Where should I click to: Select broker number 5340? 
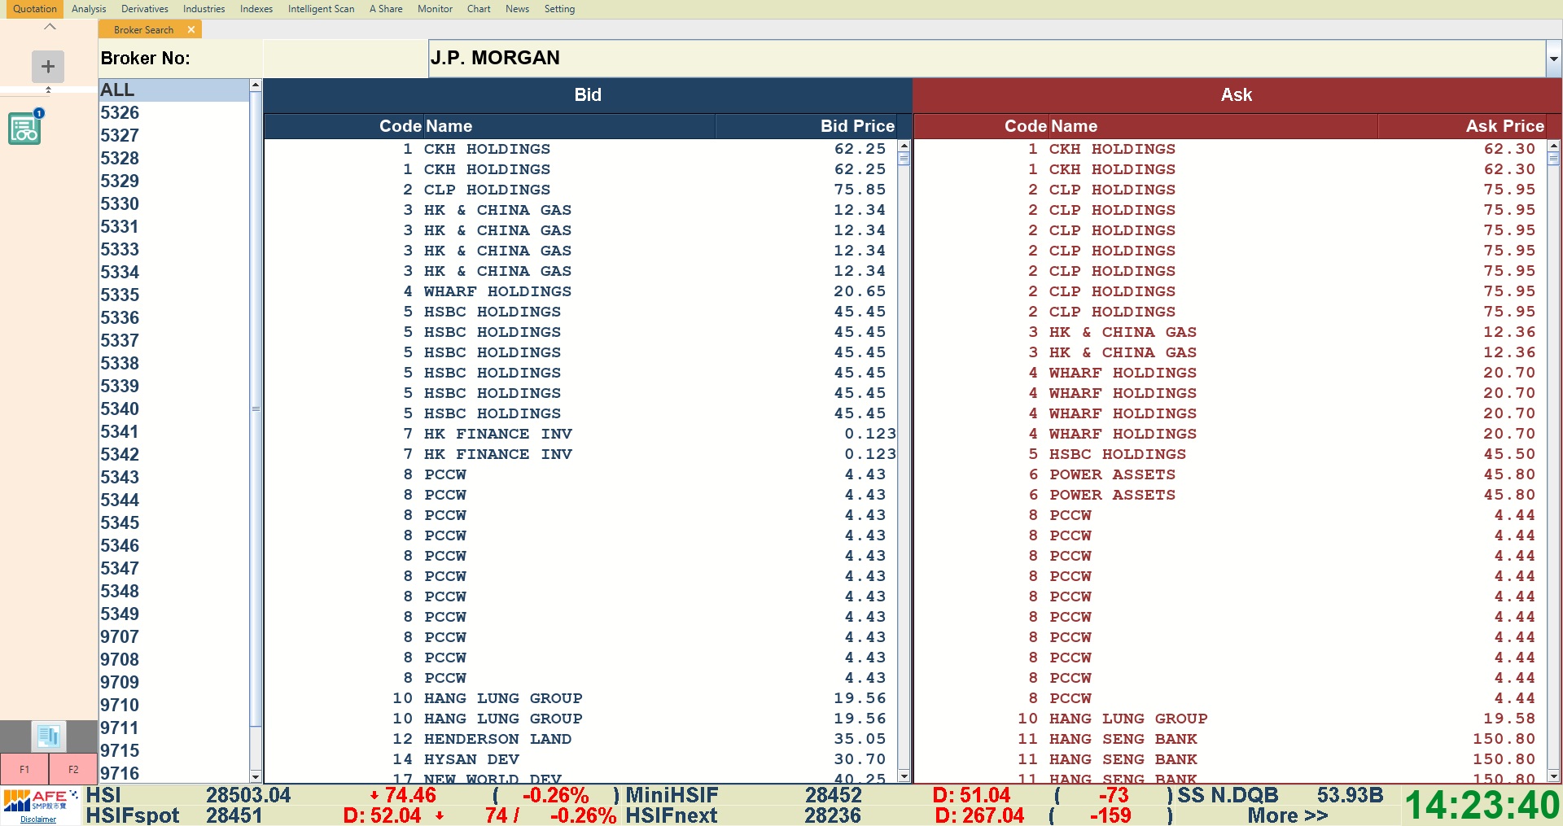173,409
